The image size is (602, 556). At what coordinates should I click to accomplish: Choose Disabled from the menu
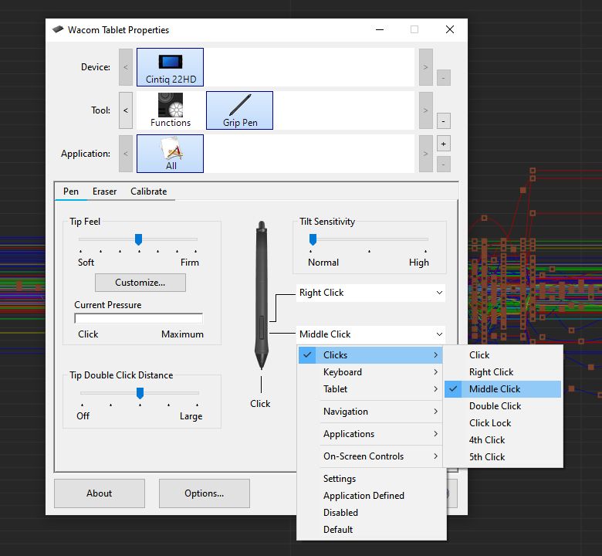pyautogui.click(x=372, y=513)
